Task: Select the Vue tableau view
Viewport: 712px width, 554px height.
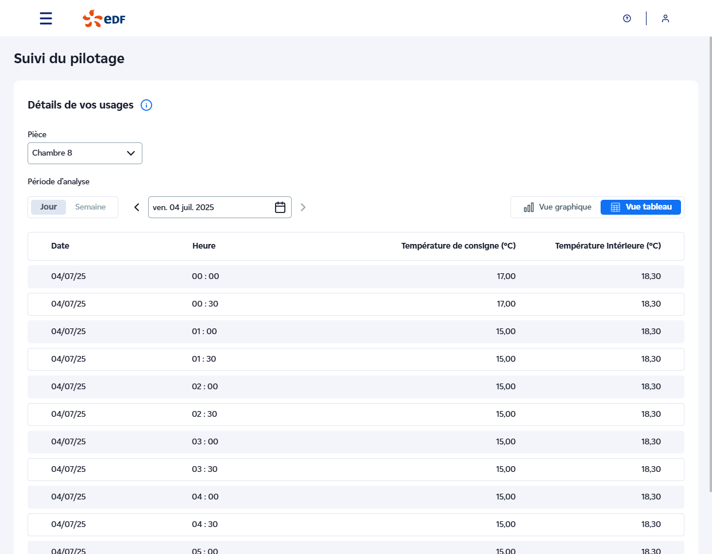Action: click(641, 207)
